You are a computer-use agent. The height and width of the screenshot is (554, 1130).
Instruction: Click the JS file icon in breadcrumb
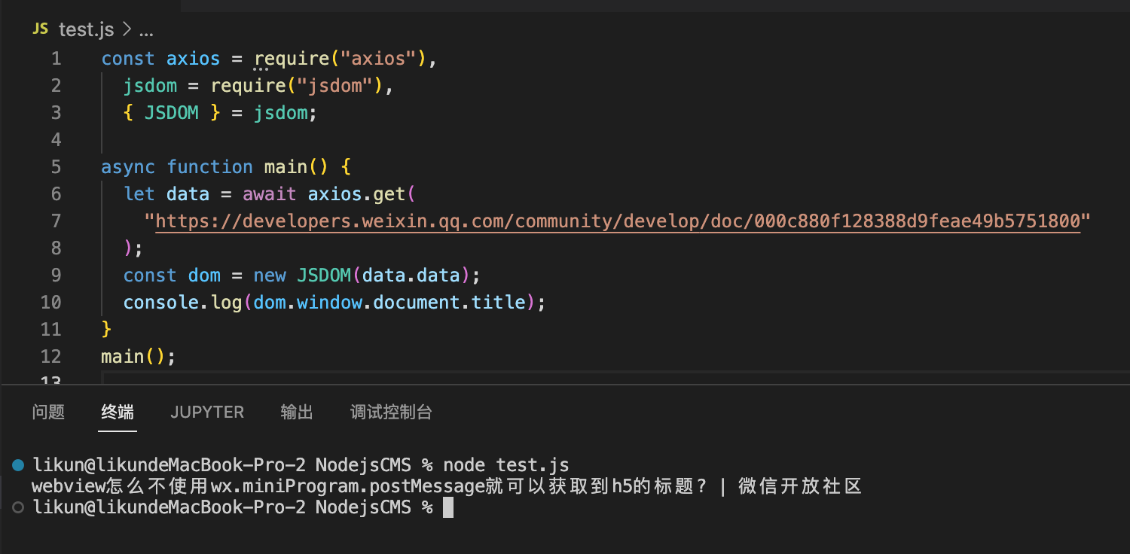click(x=41, y=29)
